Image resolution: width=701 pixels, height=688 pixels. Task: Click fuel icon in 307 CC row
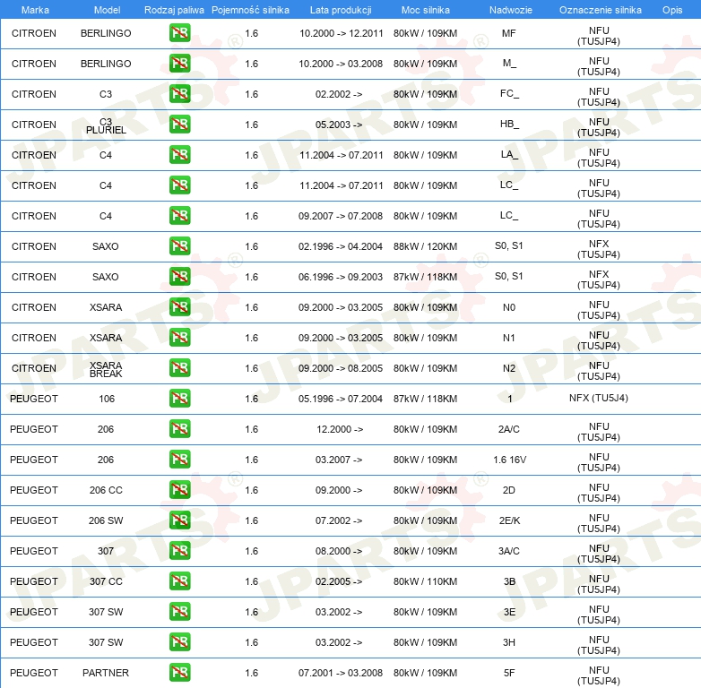pyautogui.click(x=179, y=580)
